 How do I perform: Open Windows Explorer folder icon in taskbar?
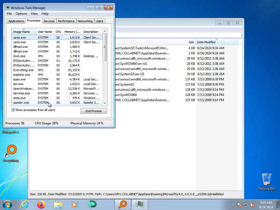[58, 205]
